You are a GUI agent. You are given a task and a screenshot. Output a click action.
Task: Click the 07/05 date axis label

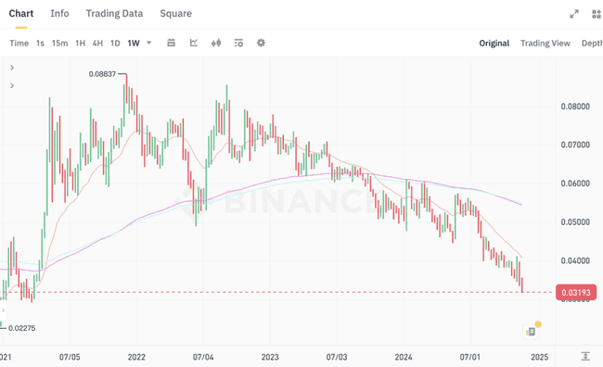click(x=70, y=357)
